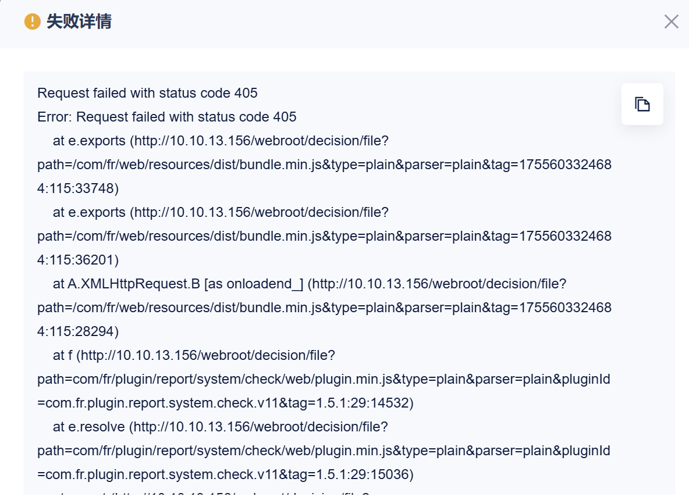Click the 'Error: Request failed' line
The width and height of the screenshot is (689, 500).
(166, 117)
